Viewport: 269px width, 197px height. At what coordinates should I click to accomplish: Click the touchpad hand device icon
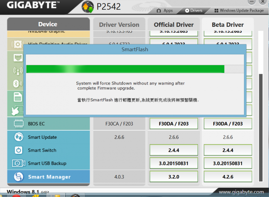(17, 111)
